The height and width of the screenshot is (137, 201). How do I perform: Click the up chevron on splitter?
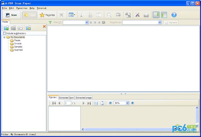pyautogui.click(x=121, y=94)
